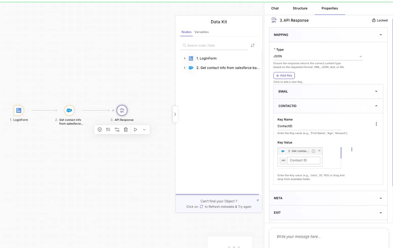Click the Contact ID field in Key Value

(304, 160)
